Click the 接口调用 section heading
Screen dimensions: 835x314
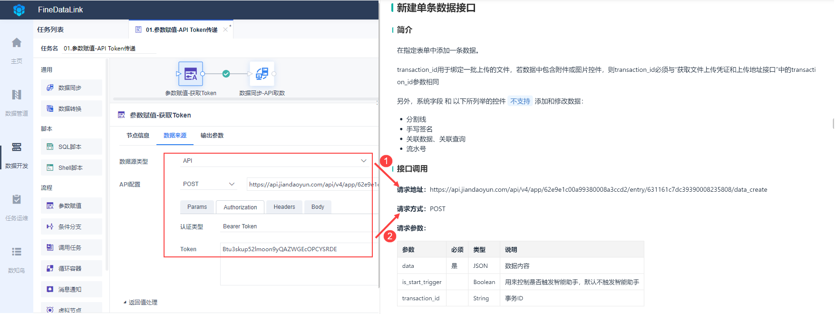412,169
